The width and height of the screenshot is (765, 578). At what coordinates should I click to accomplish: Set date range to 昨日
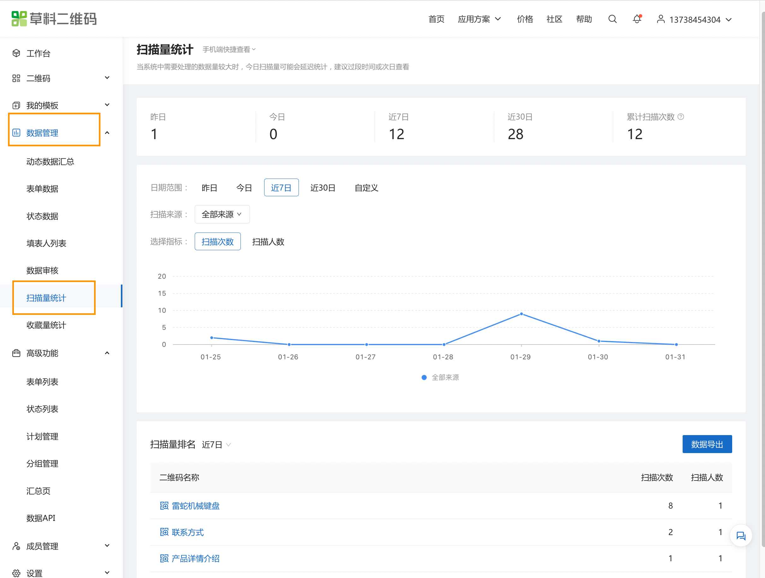click(x=209, y=188)
